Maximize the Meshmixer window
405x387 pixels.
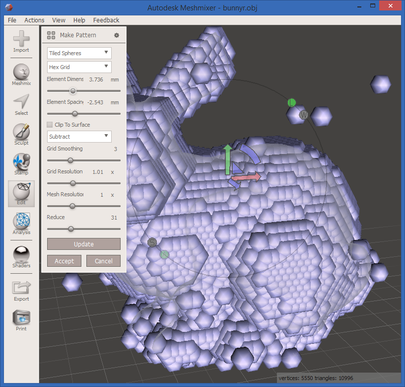tap(372, 5)
